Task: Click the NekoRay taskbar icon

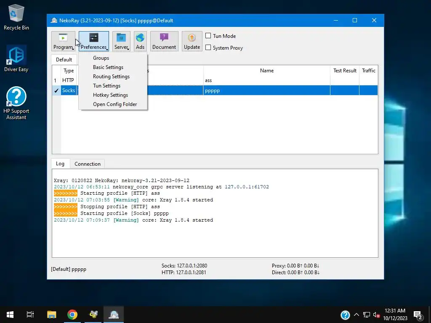Action: (x=114, y=315)
